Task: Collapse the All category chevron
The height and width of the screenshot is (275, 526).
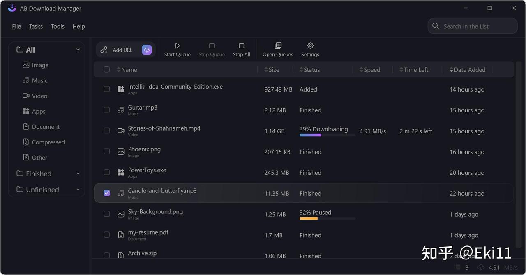Action: point(78,50)
